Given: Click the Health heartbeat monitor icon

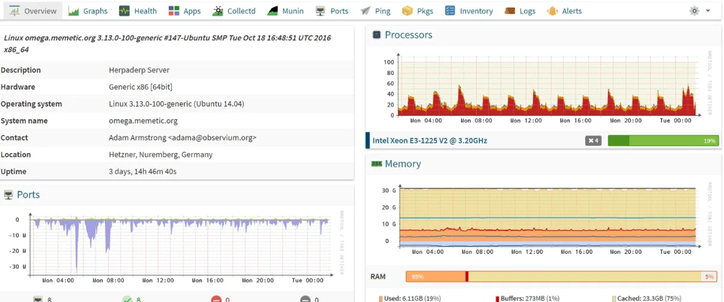Looking at the screenshot, I should click(124, 11).
